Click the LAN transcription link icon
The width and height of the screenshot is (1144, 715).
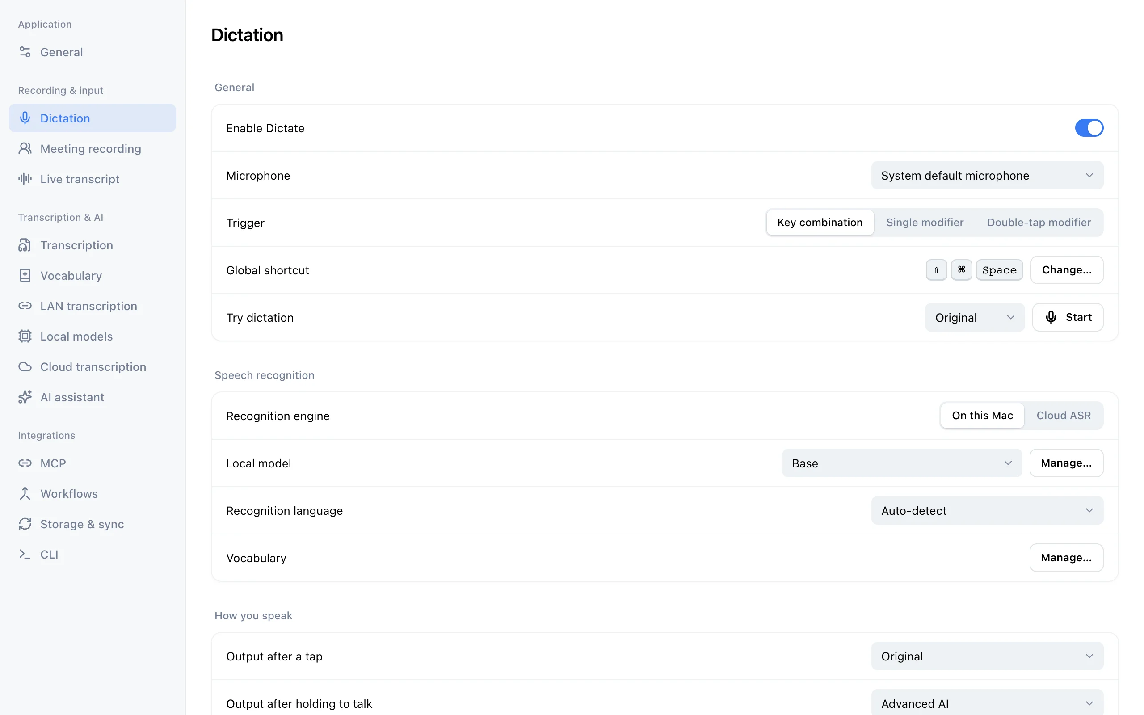pyautogui.click(x=25, y=306)
